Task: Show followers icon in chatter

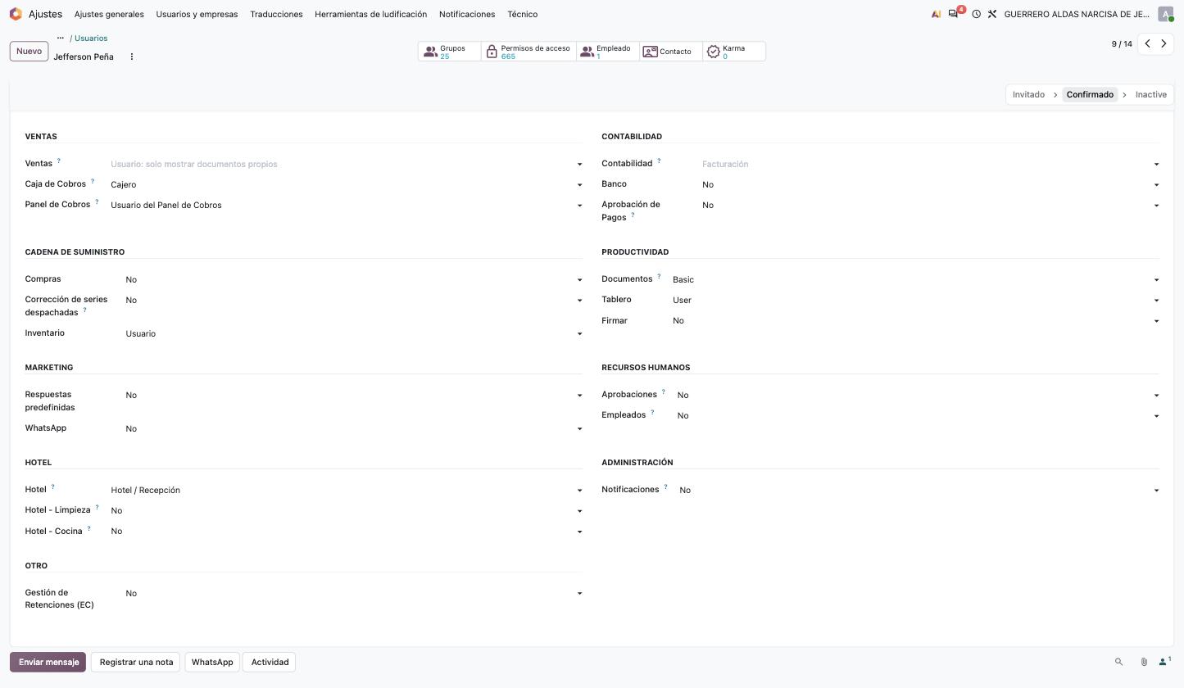Action: coord(1164,661)
